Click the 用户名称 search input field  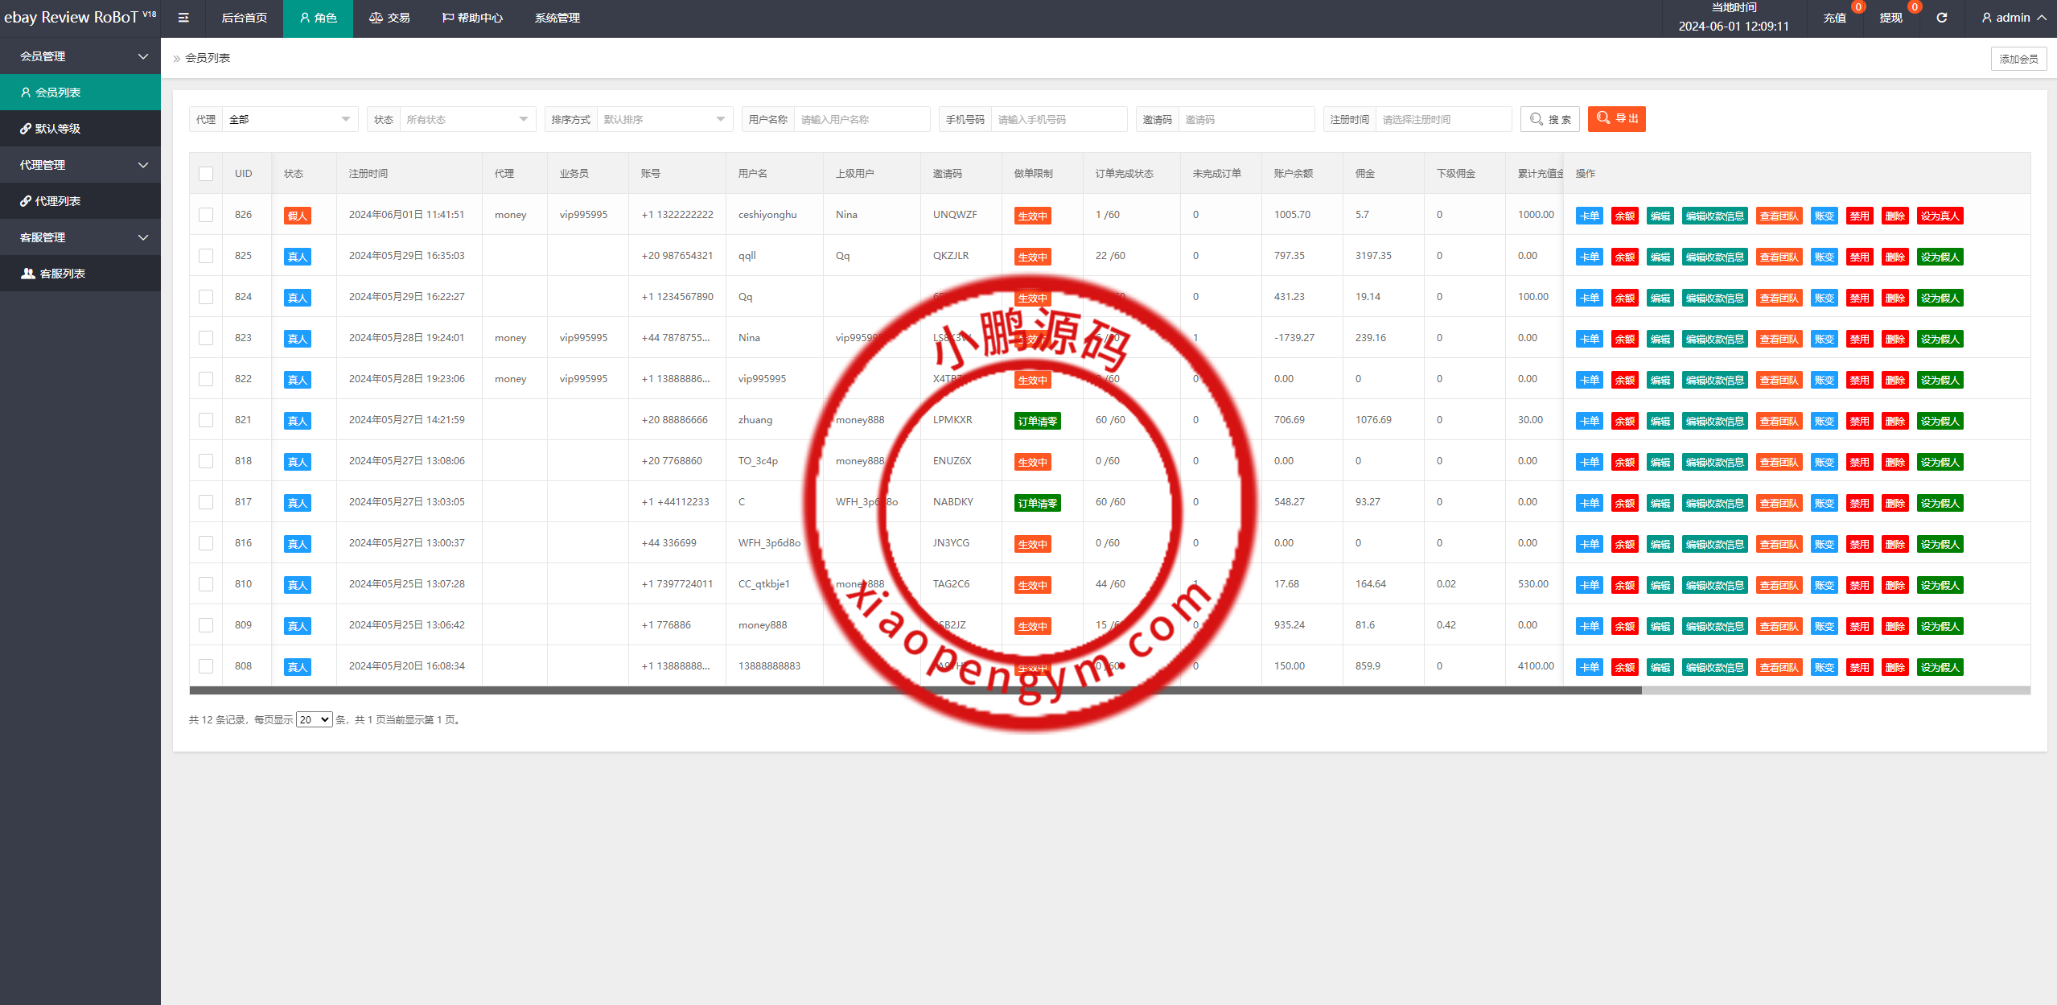point(861,119)
